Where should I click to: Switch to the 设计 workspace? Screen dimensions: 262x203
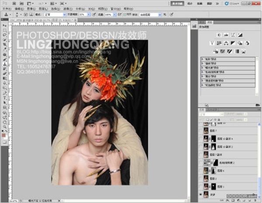click(x=190, y=3)
